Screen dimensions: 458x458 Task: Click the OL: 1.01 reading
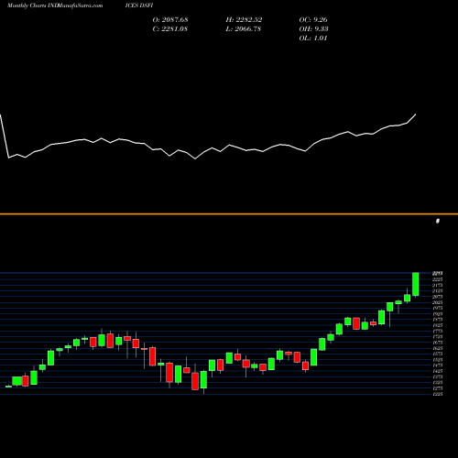tap(313, 38)
